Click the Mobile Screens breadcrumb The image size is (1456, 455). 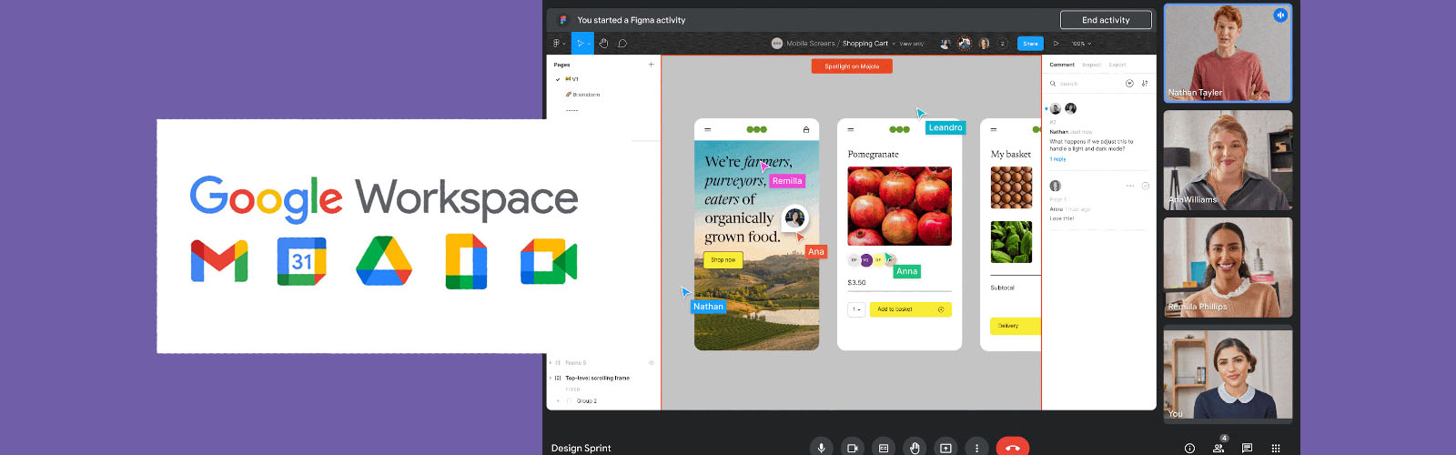(x=810, y=44)
